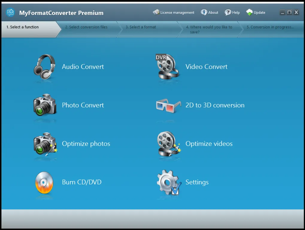Click the License management icon
Image resolution: width=305 pixels, height=230 pixels.
click(156, 12)
